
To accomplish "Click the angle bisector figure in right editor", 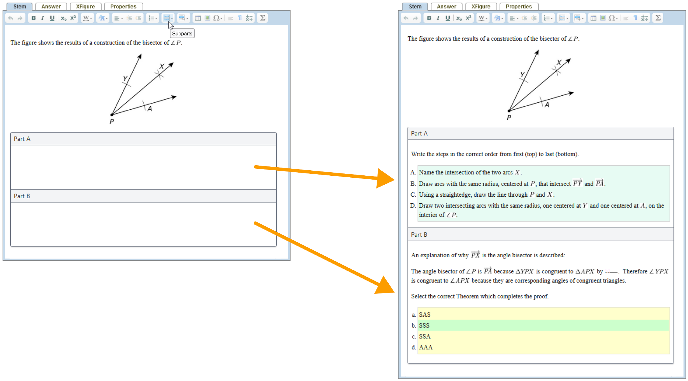I will [x=540, y=85].
